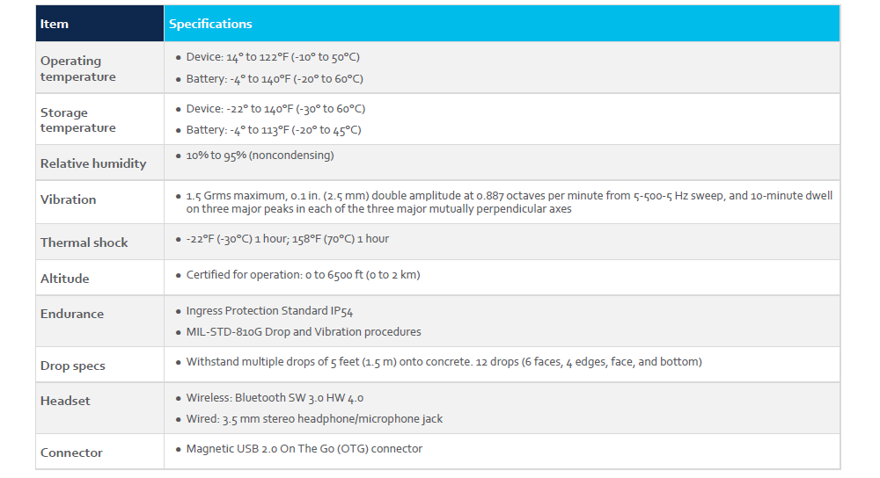Click the operating temperature 'Battery: -4° to 140°F' line
Viewport: 880px width, 478px height.
tap(275, 78)
